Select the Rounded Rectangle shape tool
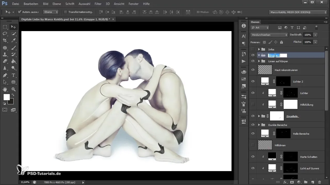330x185 pixels. click(x=13, y=82)
